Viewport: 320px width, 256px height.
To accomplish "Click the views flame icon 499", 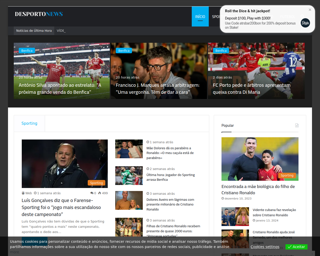I will coord(103,193).
